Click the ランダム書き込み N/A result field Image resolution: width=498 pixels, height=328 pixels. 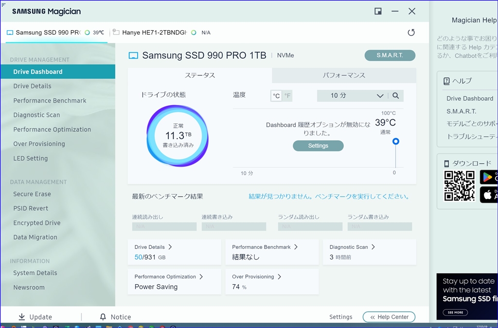(x=379, y=227)
